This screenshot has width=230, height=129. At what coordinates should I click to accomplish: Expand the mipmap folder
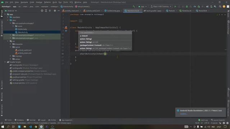[10, 56]
